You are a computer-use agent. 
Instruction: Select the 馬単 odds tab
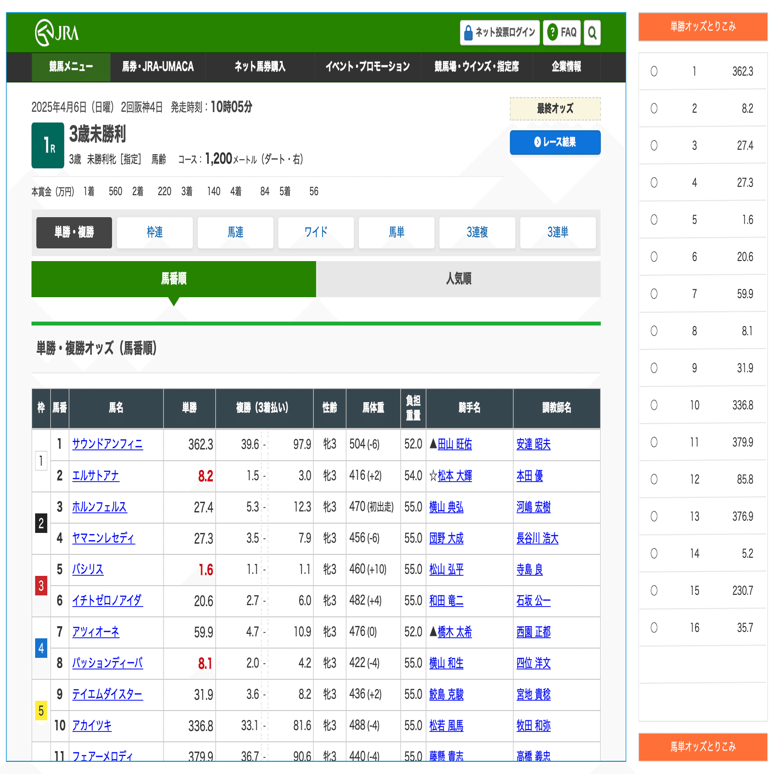tap(396, 232)
